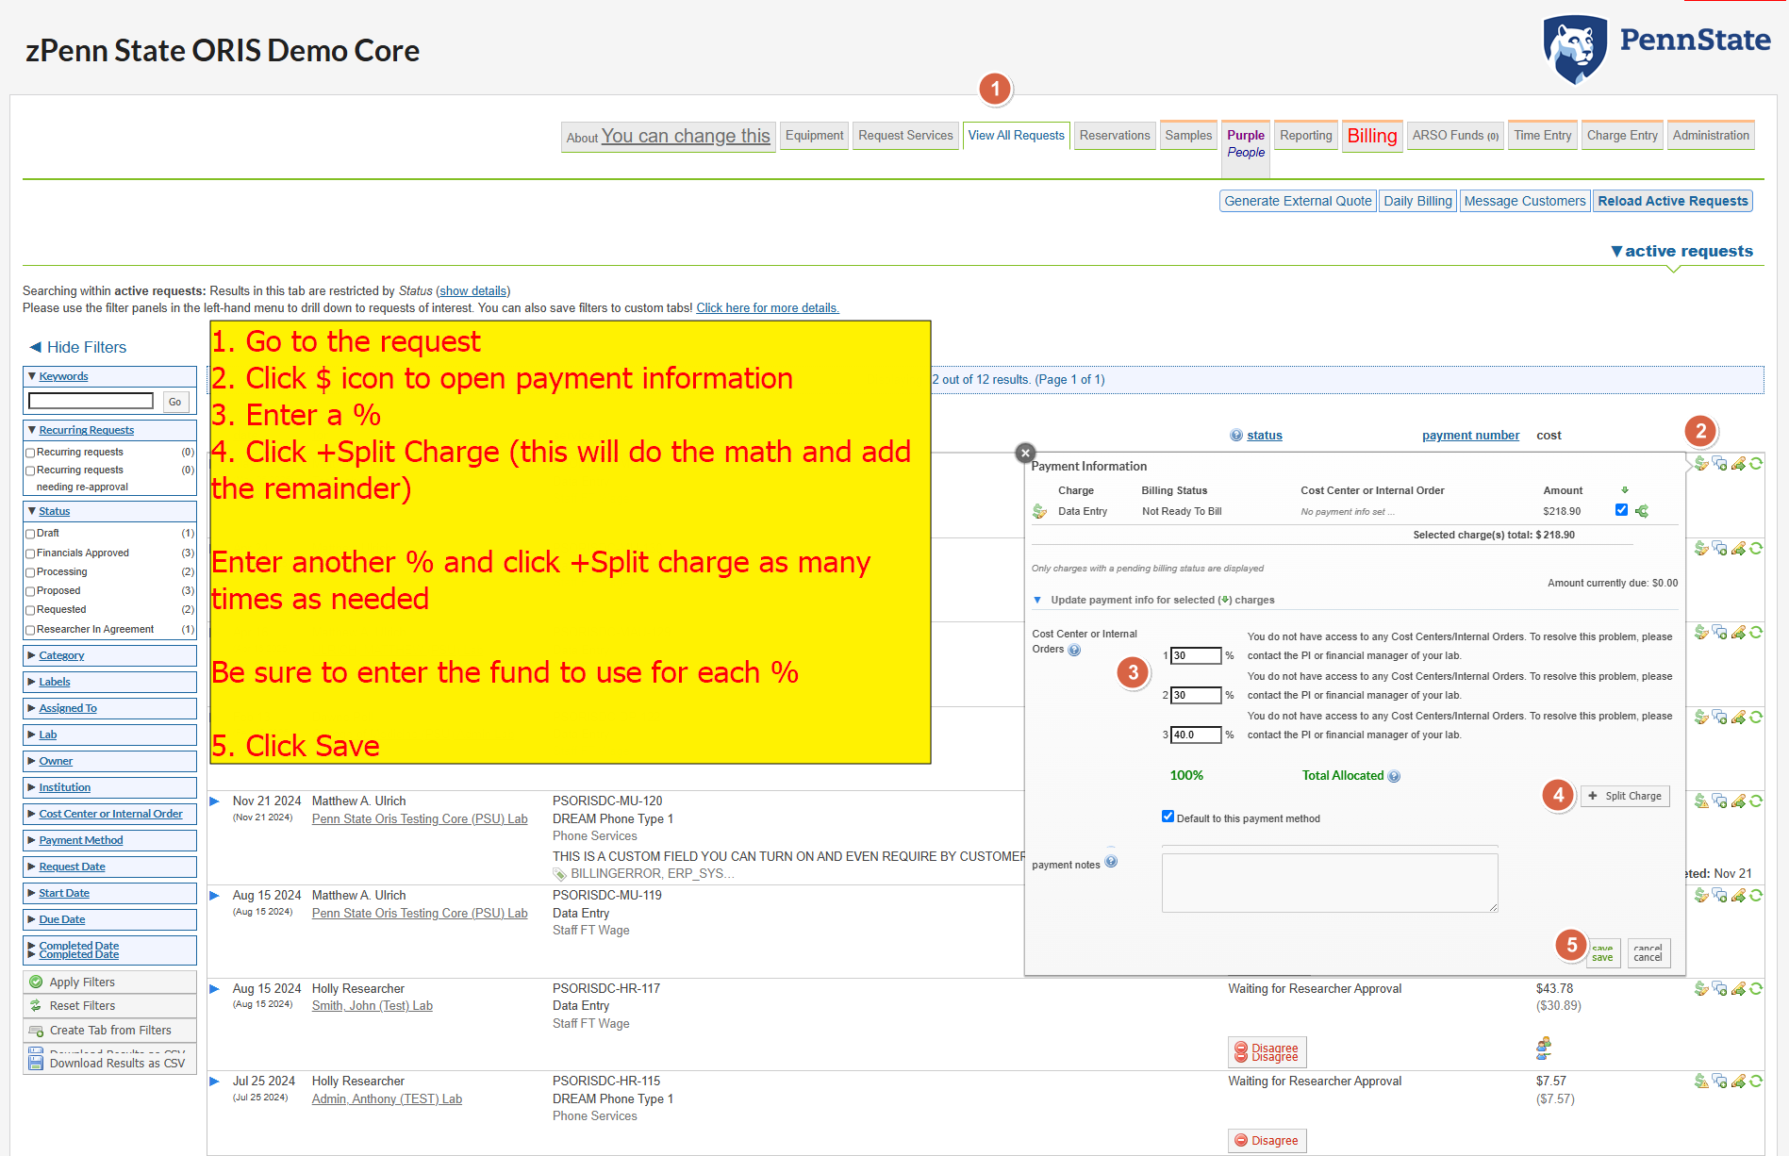The height and width of the screenshot is (1156, 1789).
Task: Click help icon before status column header
Action: pyautogui.click(x=1236, y=436)
